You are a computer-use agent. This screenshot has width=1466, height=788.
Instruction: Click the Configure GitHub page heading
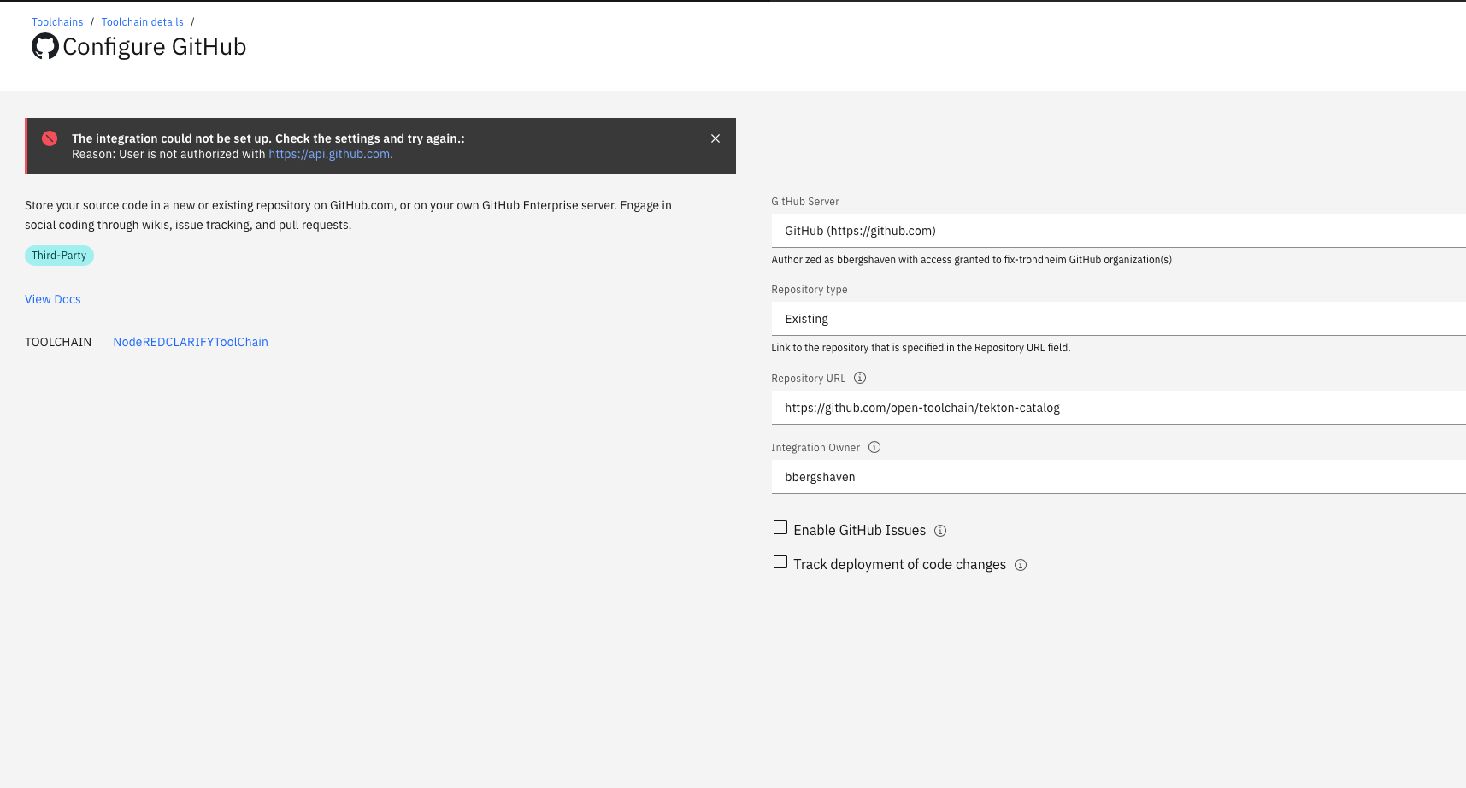pos(155,46)
